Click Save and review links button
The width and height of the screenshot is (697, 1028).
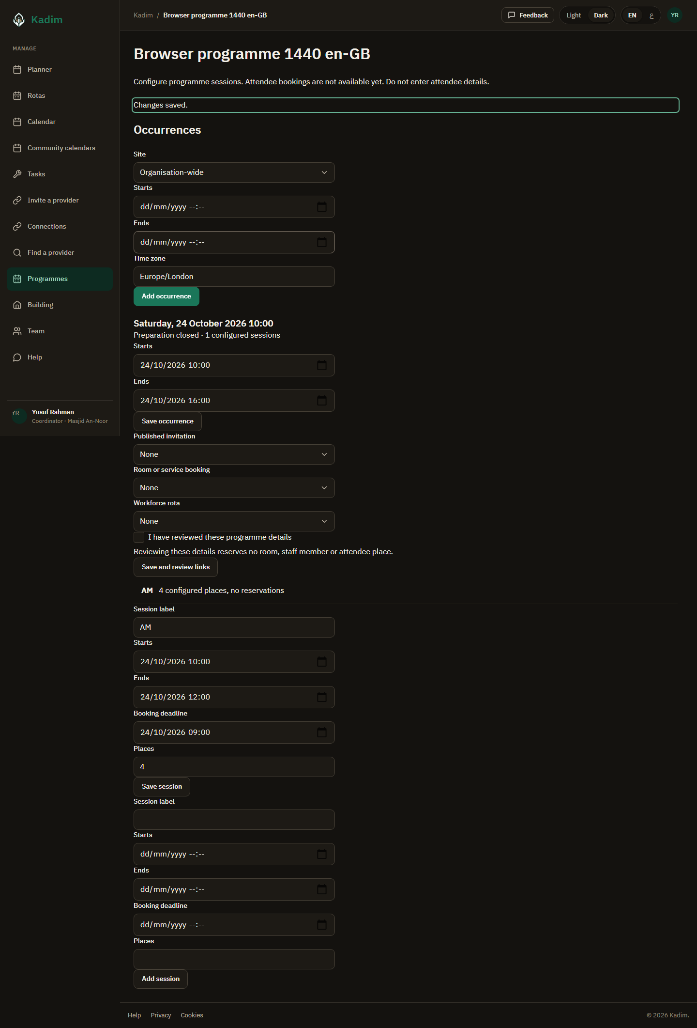(176, 567)
